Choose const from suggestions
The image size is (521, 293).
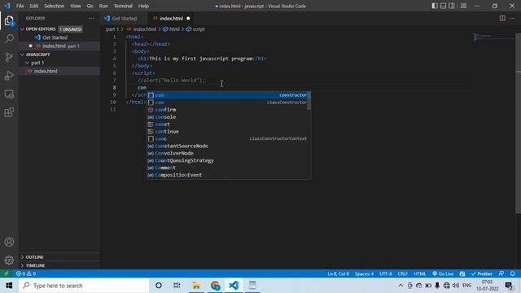coord(227,125)
